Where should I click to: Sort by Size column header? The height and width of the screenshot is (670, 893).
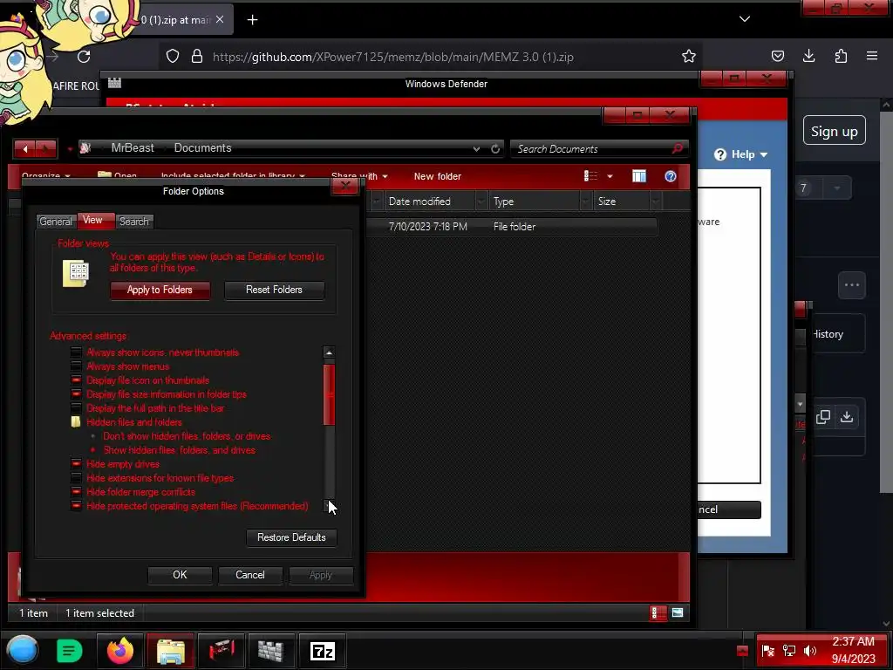pyautogui.click(x=621, y=202)
